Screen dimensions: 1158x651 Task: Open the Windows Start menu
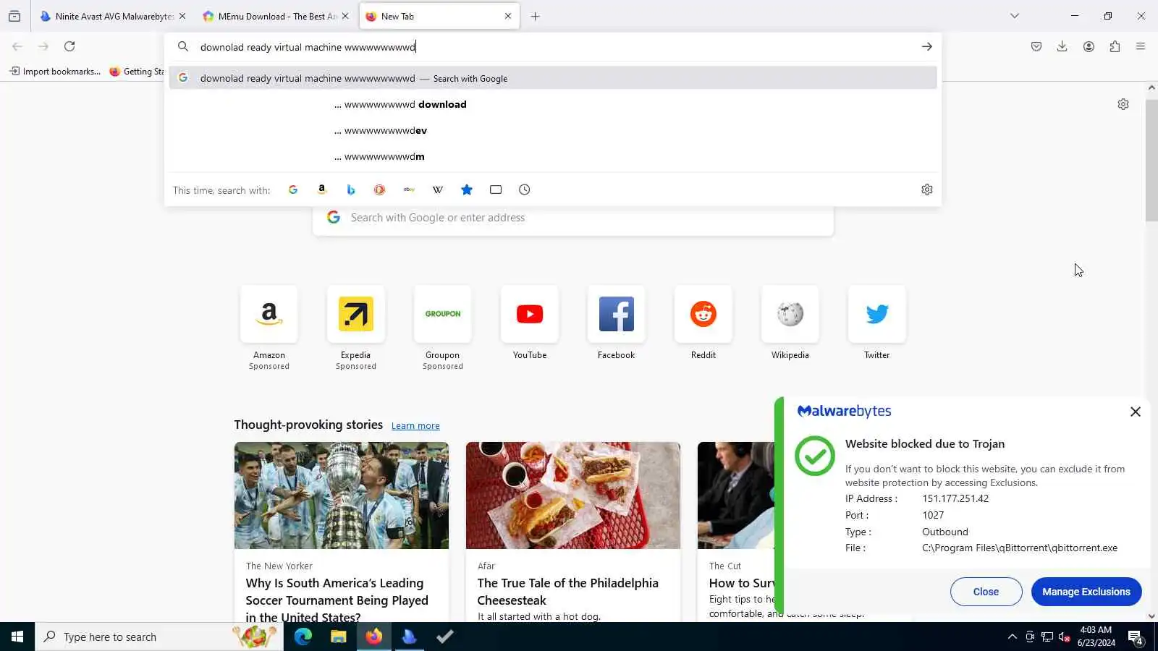(x=17, y=637)
